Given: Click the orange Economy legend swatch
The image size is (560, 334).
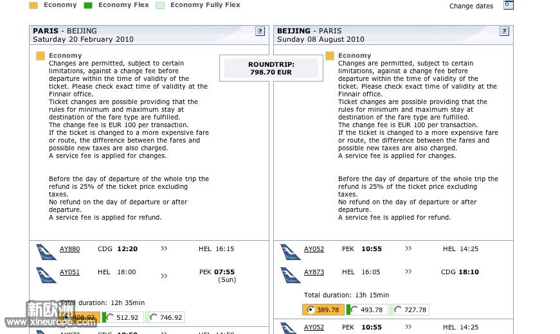Looking at the screenshot, I should pyautogui.click(x=33, y=5).
